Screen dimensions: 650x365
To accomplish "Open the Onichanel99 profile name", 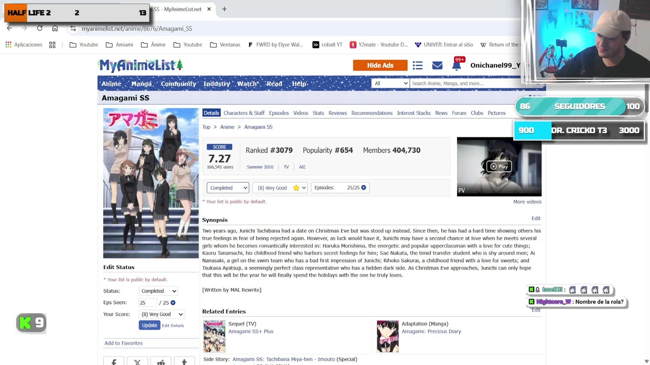I will pyautogui.click(x=495, y=65).
